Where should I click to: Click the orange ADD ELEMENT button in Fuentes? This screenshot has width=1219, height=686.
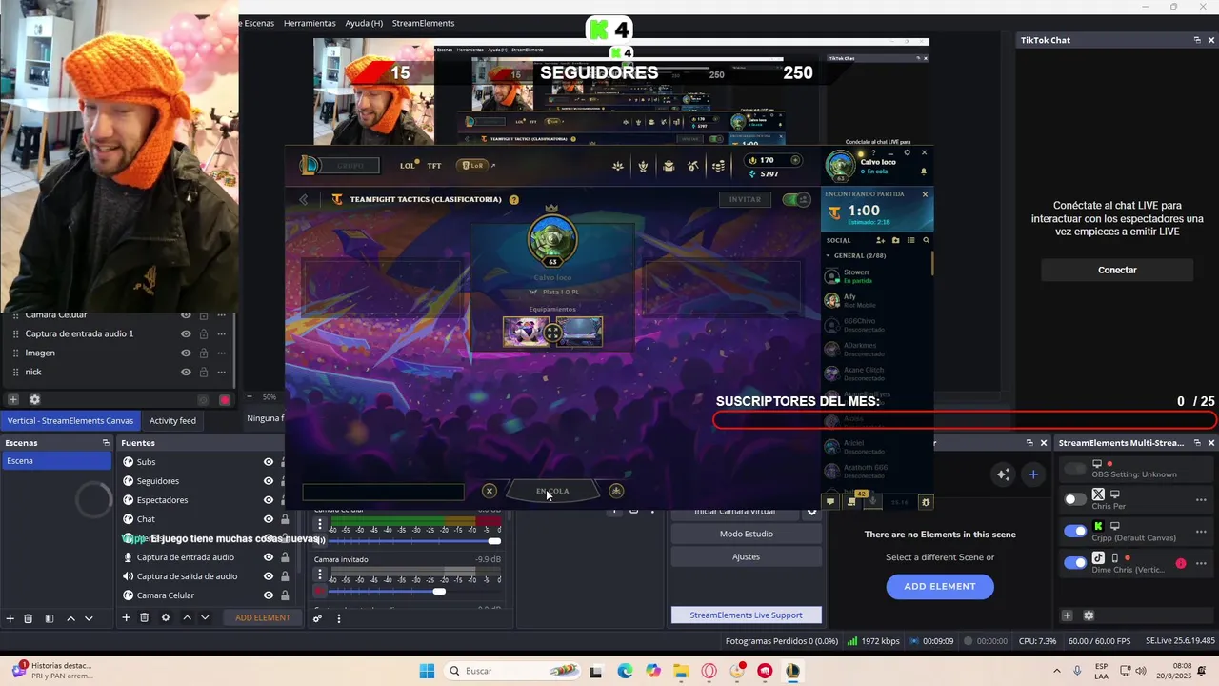pos(263,618)
